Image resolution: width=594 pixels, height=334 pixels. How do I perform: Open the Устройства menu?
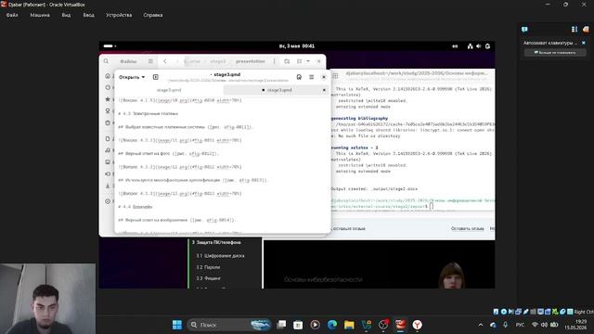click(x=119, y=15)
